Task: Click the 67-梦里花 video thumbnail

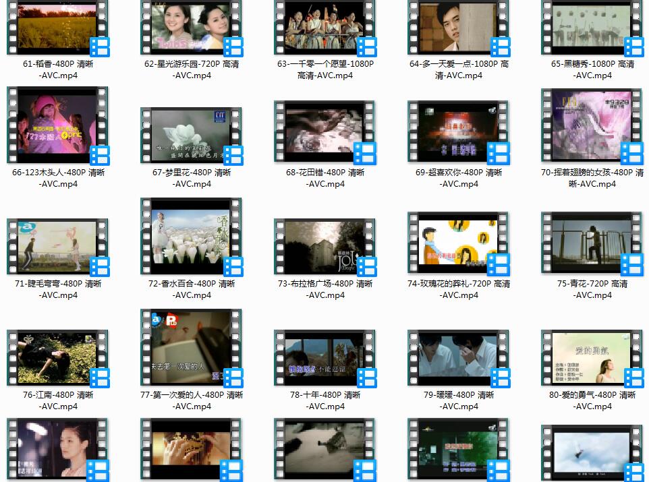Action: pos(191,135)
